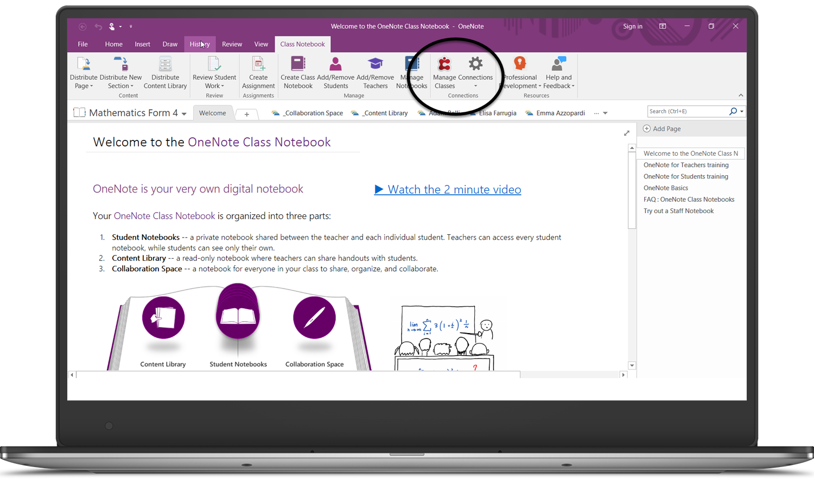Open the Distribute Page menu
This screenshot has height=479, width=814.
(x=84, y=73)
